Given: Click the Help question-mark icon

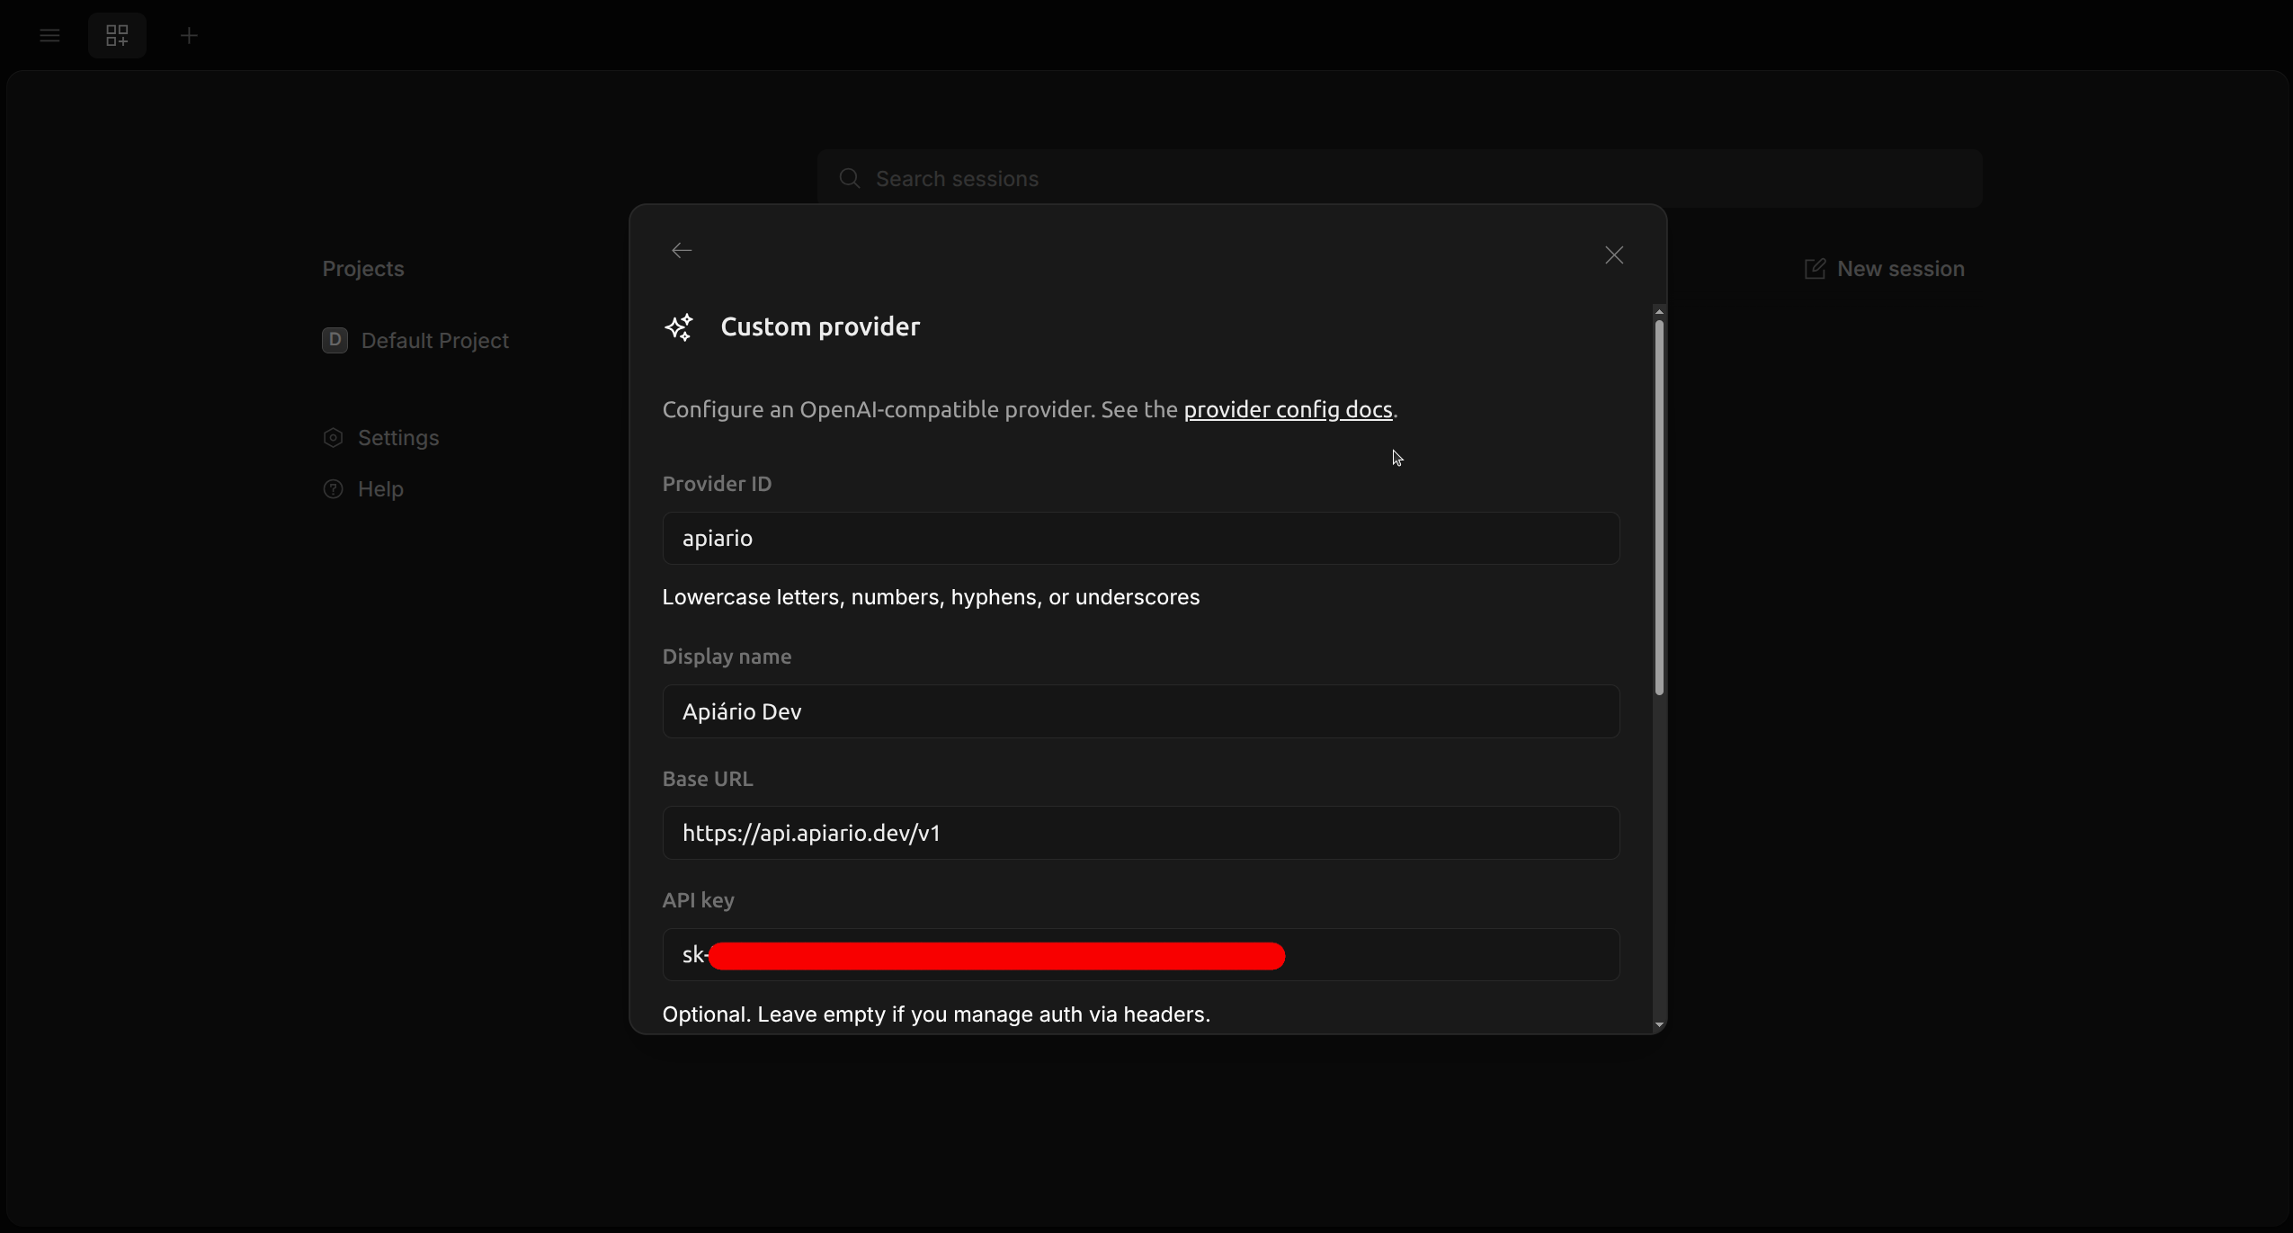Looking at the screenshot, I should (x=333, y=489).
